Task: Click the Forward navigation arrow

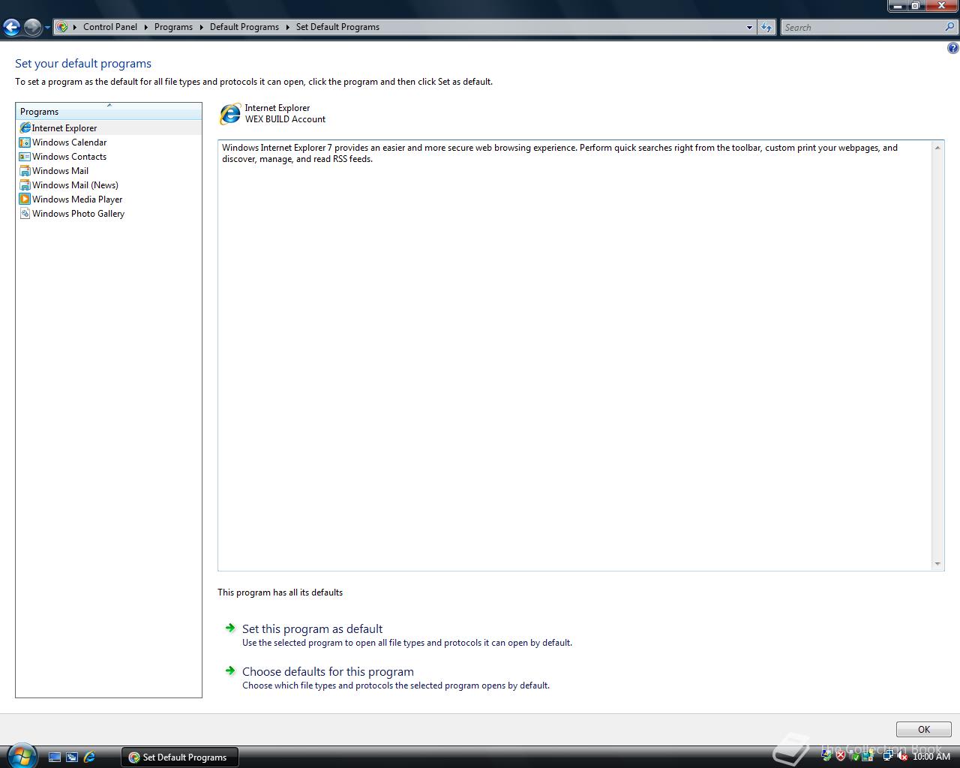Action: [x=32, y=28]
